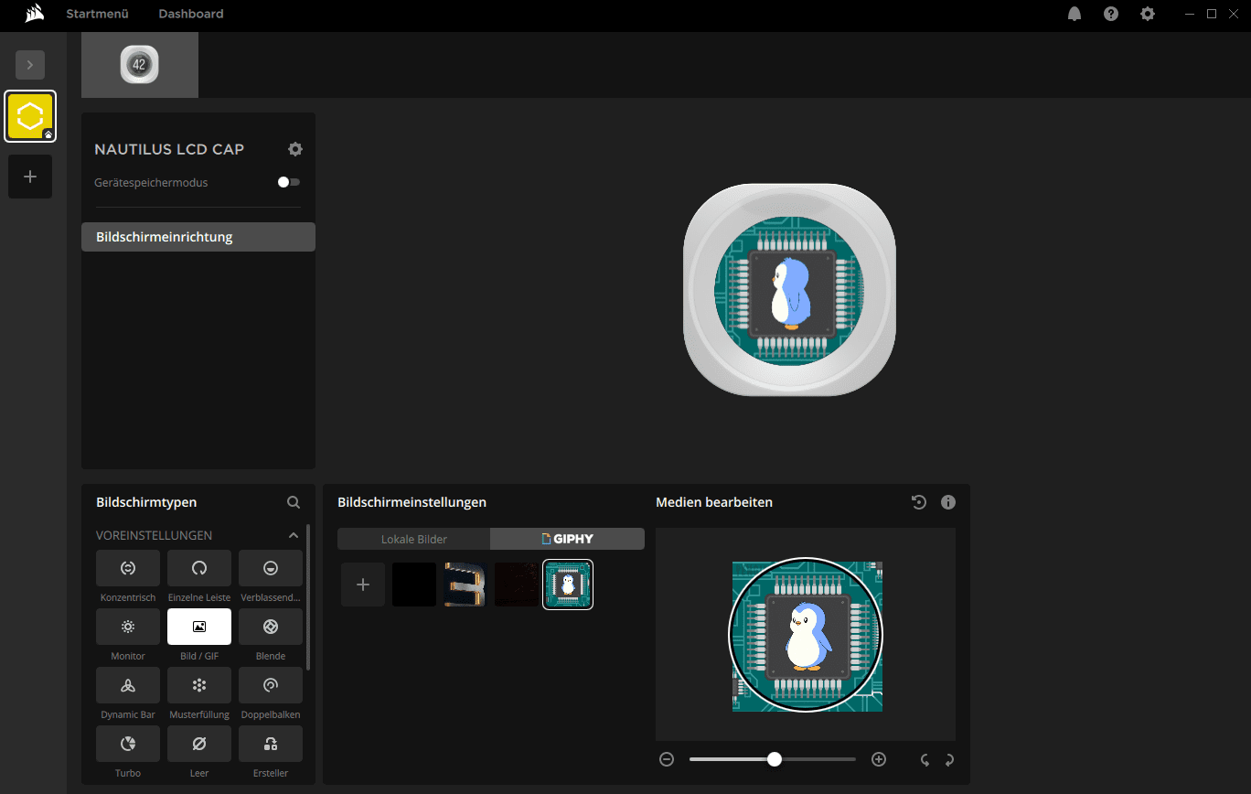Toggle Gerätespeichermodus switch

click(289, 182)
